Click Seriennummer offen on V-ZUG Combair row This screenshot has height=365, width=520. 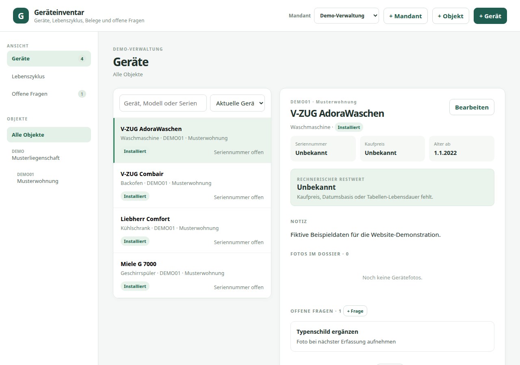point(239,197)
